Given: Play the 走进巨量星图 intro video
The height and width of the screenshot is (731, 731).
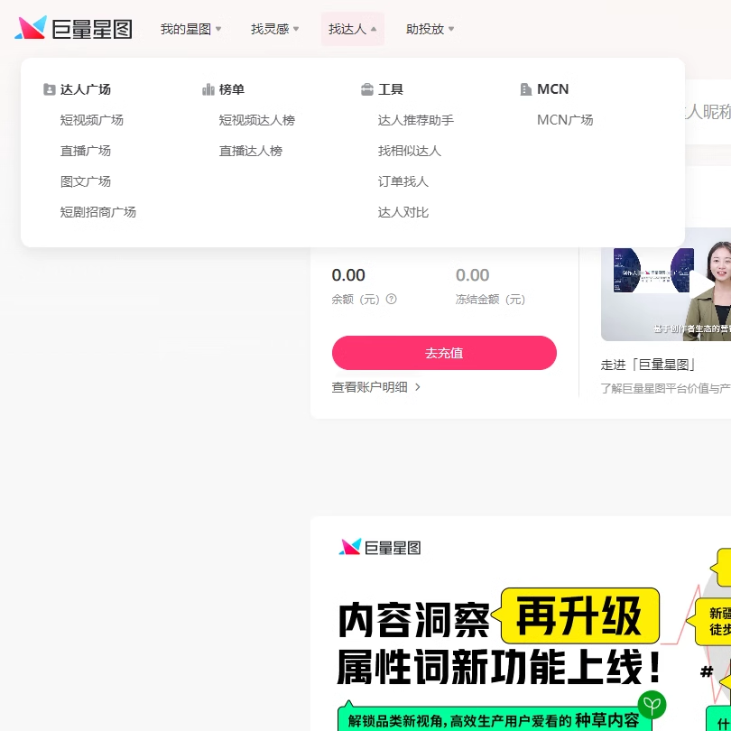Looking at the screenshot, I should pos(700,284).
